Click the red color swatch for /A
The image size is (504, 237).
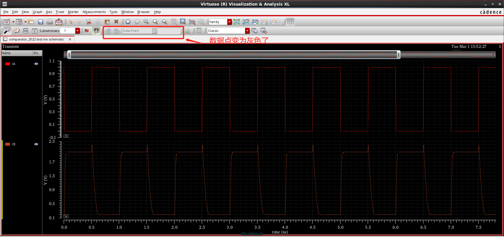pos(8,64)
